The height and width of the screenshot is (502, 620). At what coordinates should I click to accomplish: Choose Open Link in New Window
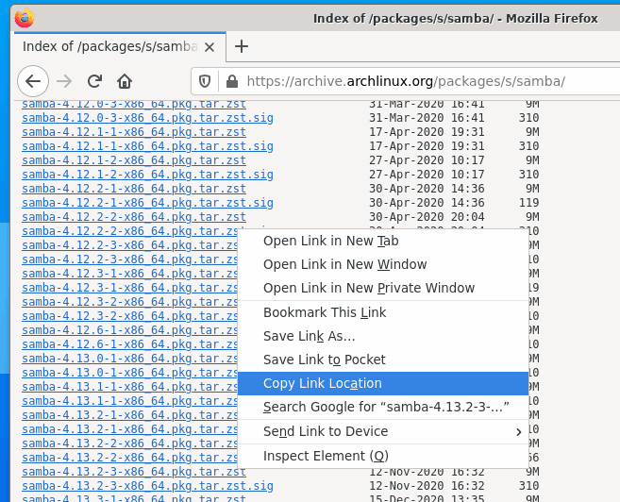point(383,264)
